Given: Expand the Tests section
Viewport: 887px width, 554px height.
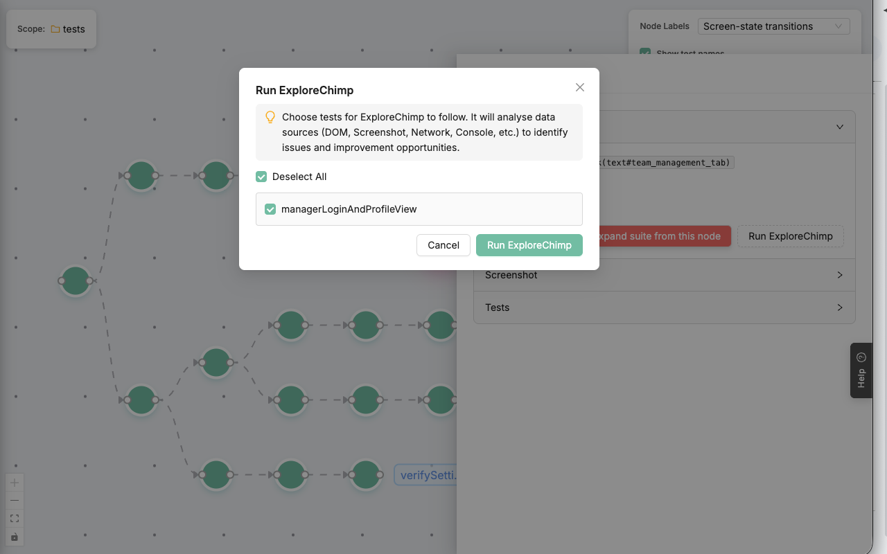Looking at the screenshot, I should click(664, 307).
